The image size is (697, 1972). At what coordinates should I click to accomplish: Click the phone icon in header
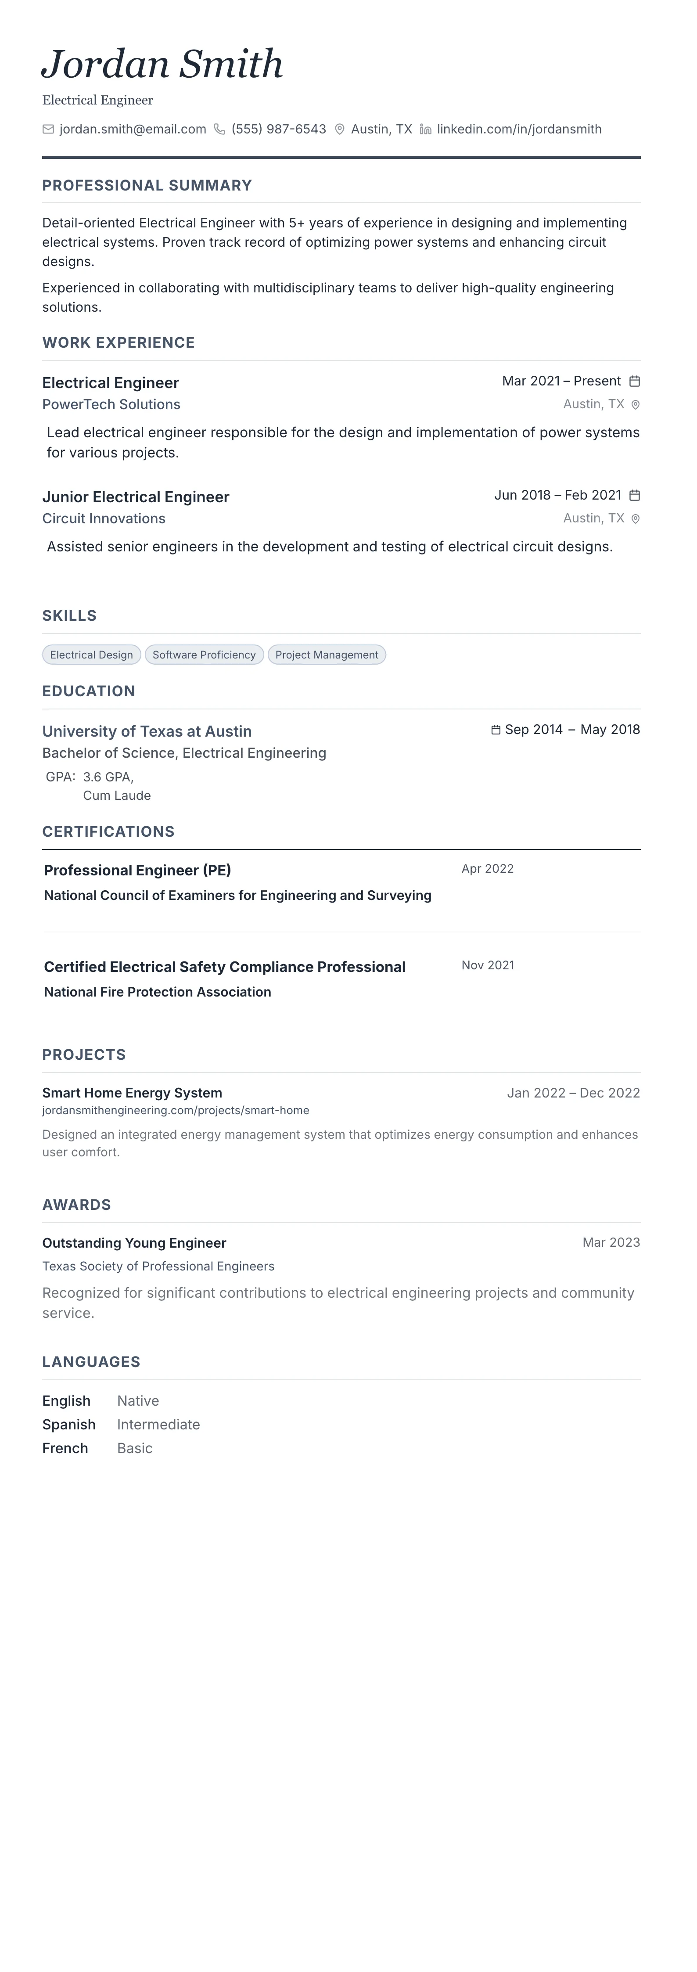219,130
